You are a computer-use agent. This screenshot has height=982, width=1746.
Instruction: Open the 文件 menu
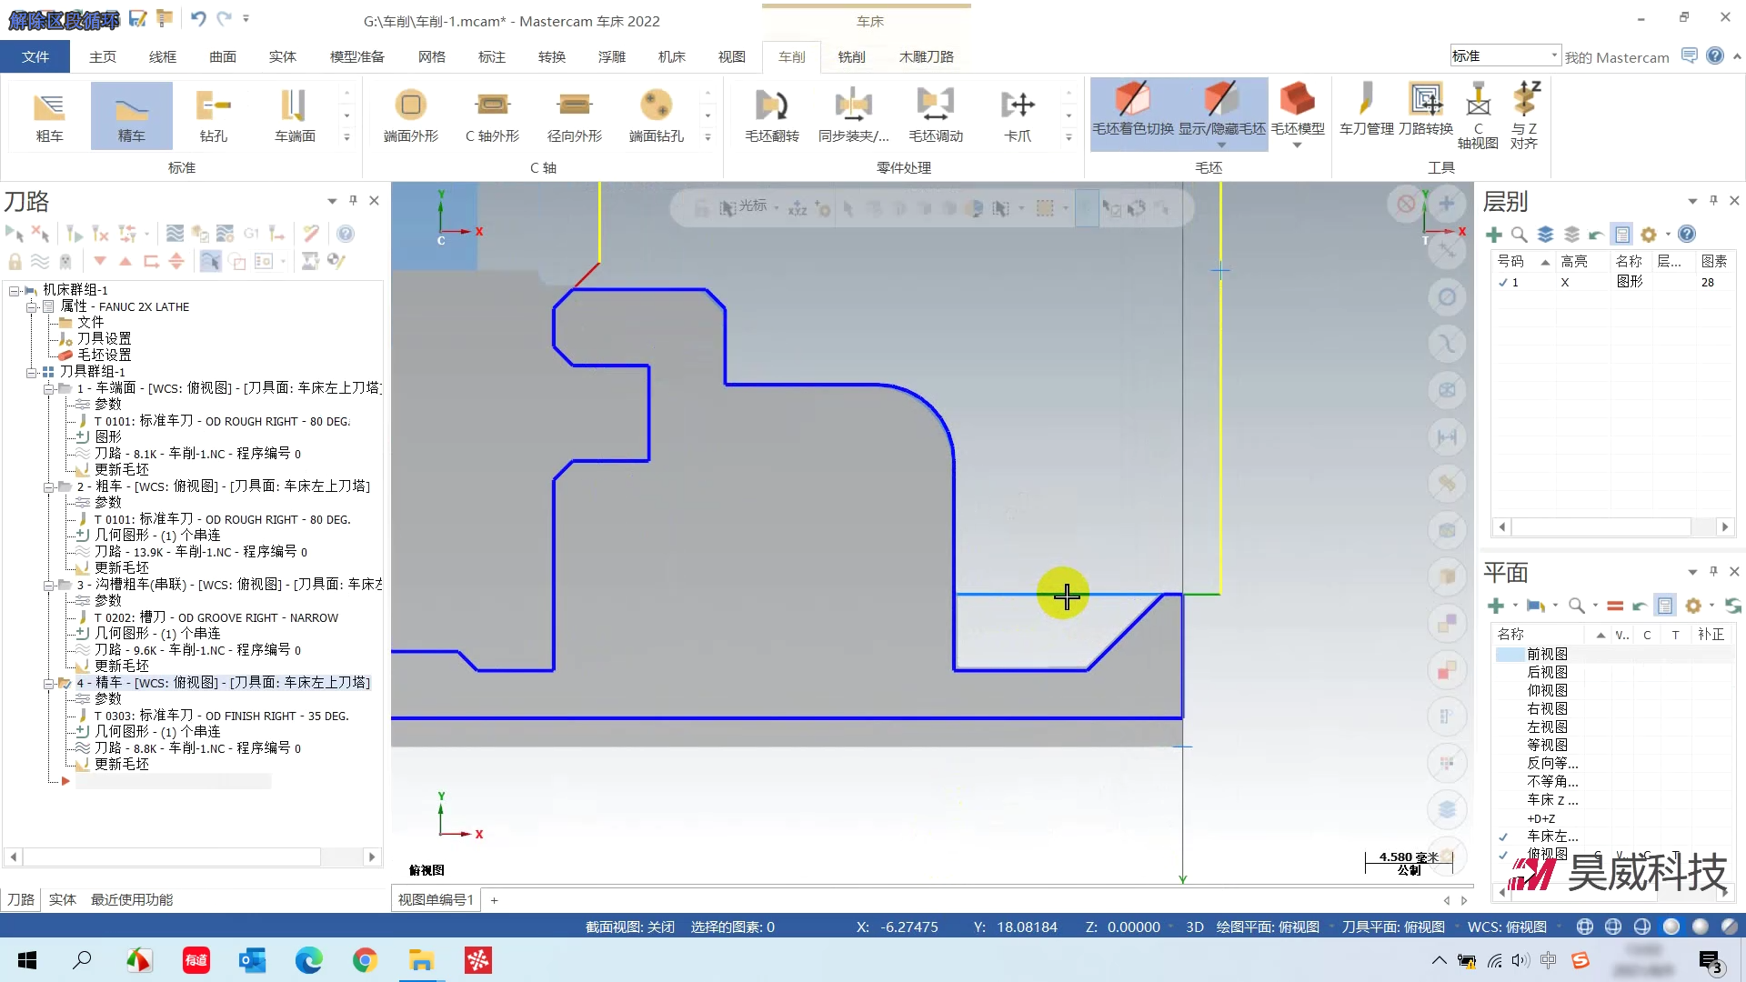(x=35, y=56)
